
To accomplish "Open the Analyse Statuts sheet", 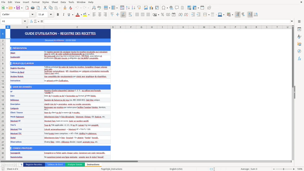I will (x=75, y=164).
